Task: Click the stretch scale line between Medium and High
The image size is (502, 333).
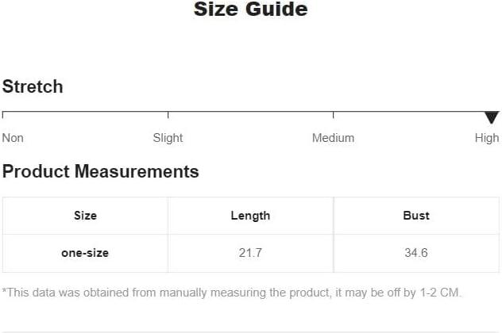Action: pos(409,112)
